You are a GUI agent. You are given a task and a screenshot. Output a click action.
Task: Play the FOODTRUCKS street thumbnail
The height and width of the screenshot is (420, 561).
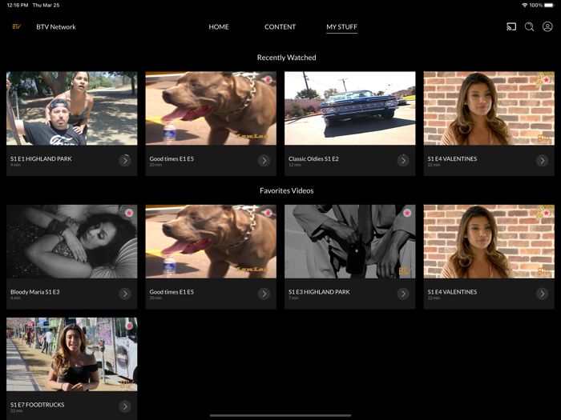pyautogui.click(x=71, y=354)
